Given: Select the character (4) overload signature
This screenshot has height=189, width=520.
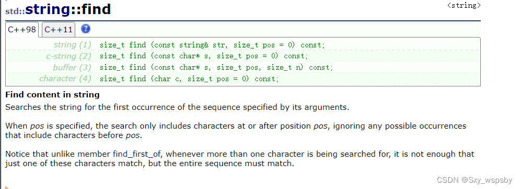Looking at the screenshot, I should 189,79.
